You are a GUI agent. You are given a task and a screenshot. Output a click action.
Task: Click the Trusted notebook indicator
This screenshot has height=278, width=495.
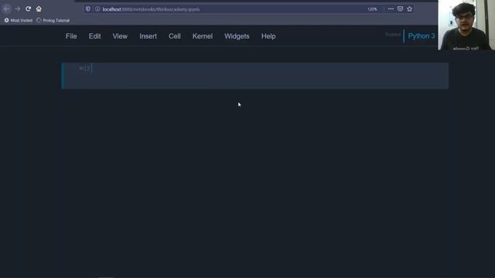pyautogui.click(x=393, y=35)
